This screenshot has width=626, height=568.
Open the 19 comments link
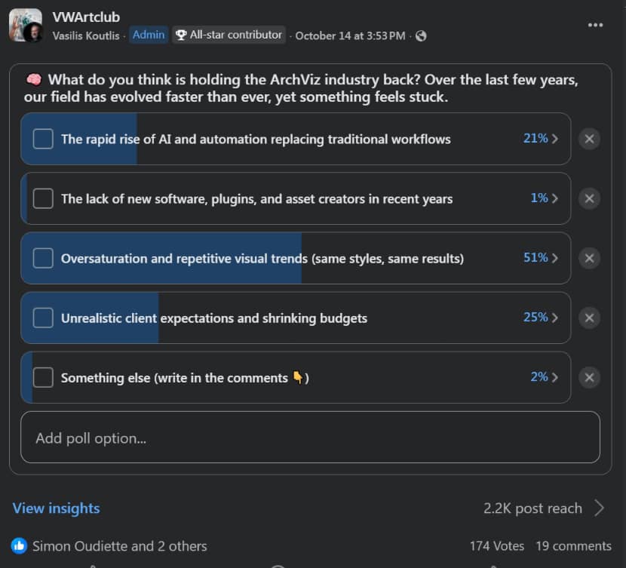(x=573, y=545)
